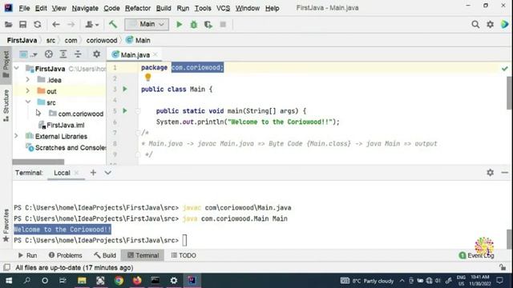Open Windows Start menu
Image resolution: width=513 pixels, height=288 pixels.
(x=9, y=281)
